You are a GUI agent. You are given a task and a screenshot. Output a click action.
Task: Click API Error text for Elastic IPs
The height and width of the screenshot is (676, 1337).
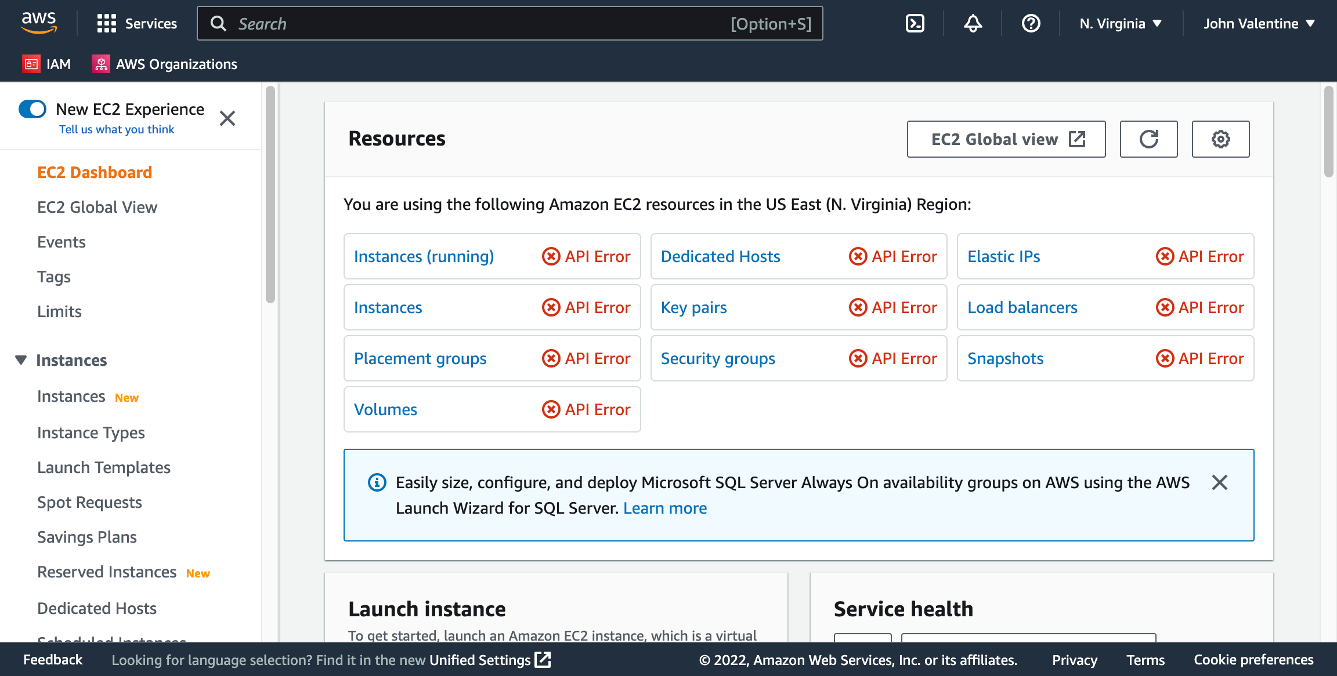point(1211,256)
